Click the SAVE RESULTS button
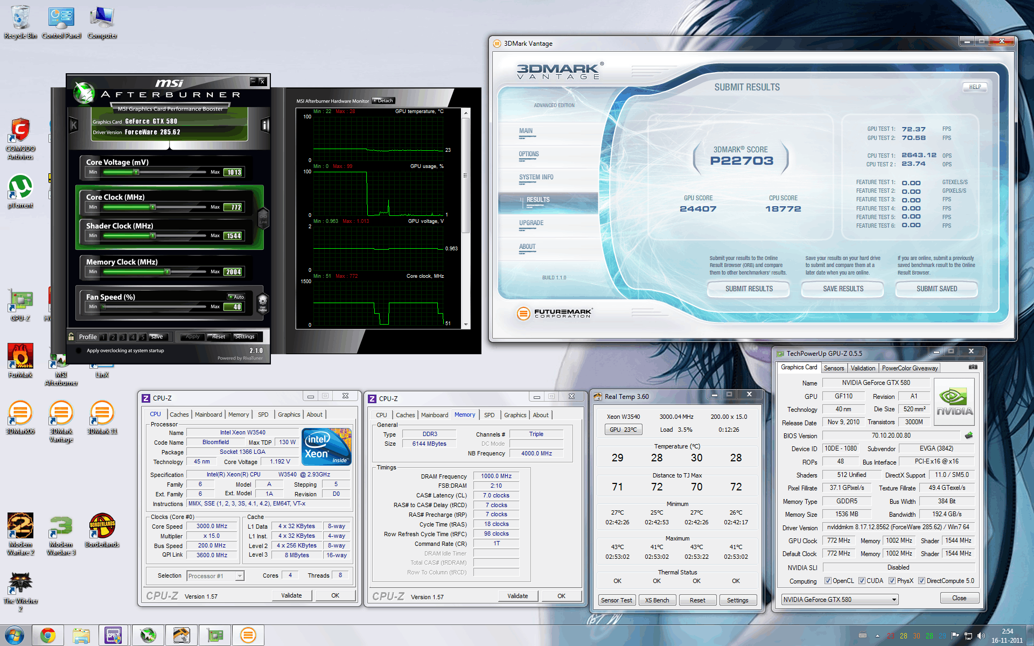This screenshot has width=1034, height=646. point(843,289)
